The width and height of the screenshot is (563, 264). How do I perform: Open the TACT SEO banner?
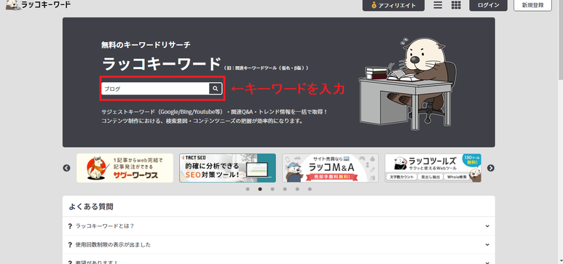228,168
